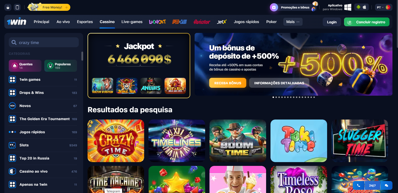This screenshot has width=398, height=193.
Task: Click the Android app icon
Action: tap(358, 7)
